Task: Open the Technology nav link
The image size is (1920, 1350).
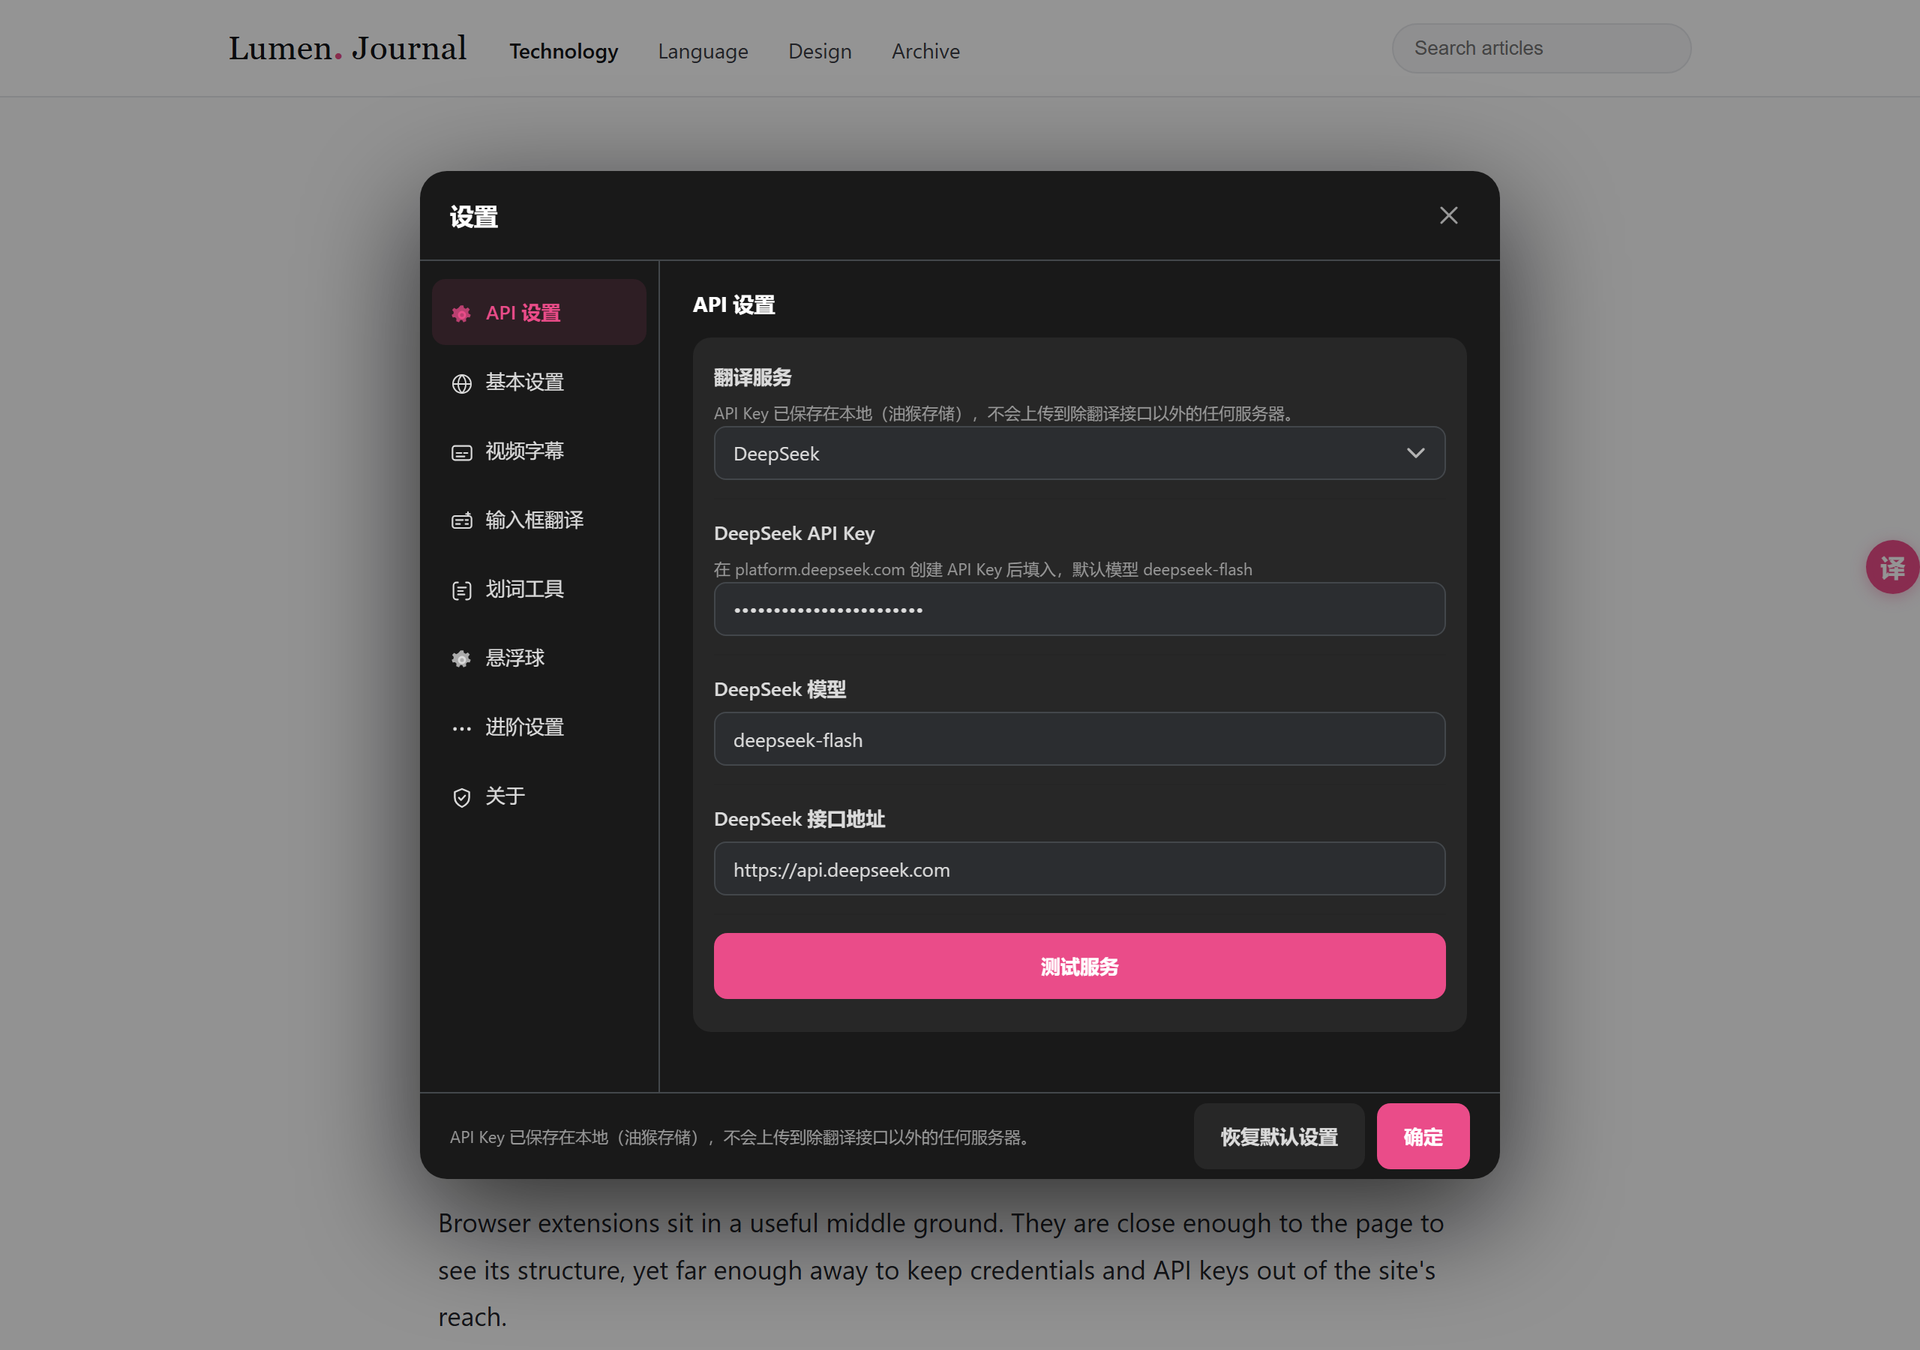Action: 563,51
